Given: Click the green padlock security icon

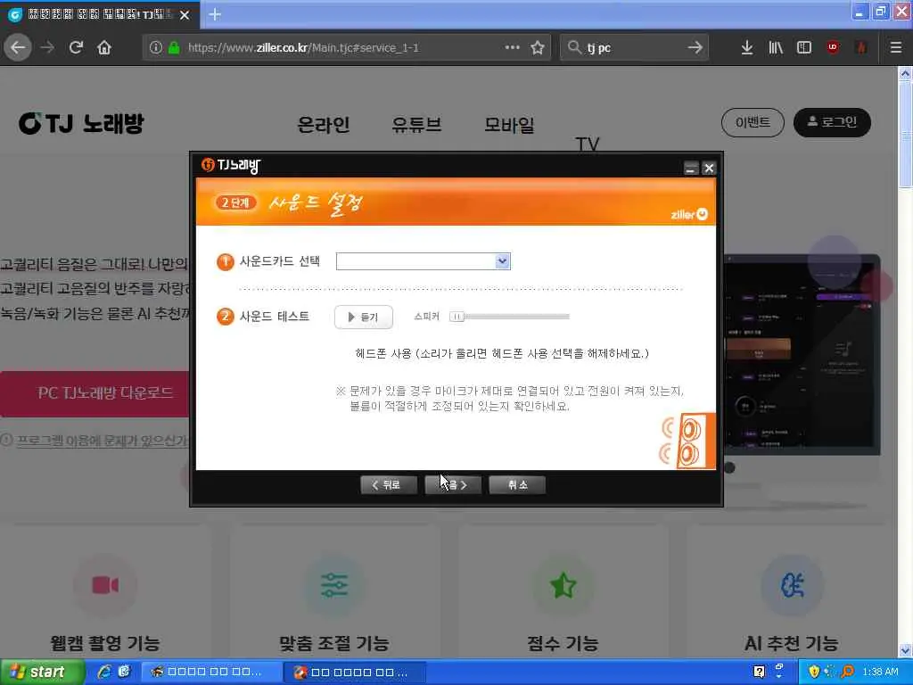Looking at the screenshot, I should [174, 47].
